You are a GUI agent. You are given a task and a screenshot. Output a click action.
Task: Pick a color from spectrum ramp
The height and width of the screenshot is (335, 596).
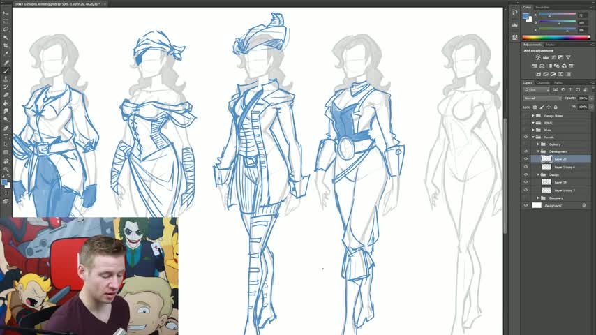pyautogui.click(x=556, y=37)
